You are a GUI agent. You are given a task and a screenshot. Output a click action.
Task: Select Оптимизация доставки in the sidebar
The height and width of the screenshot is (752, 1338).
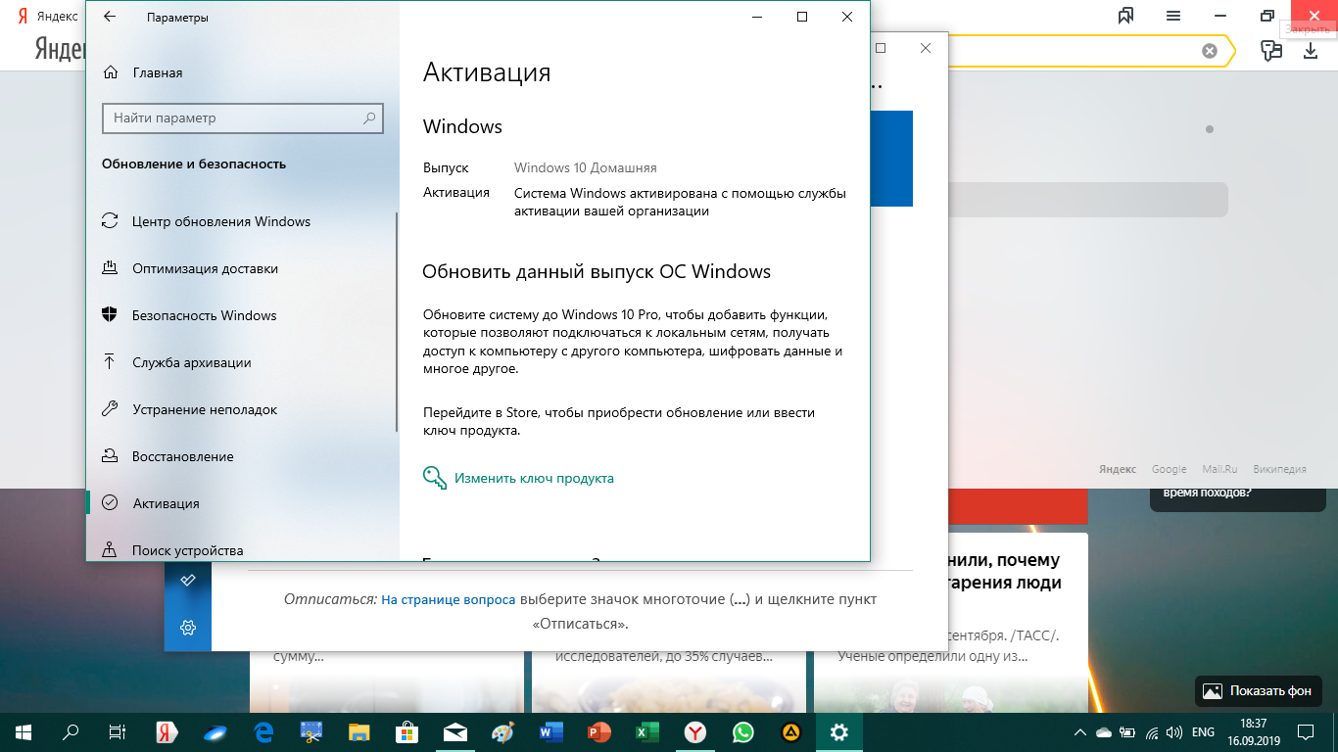(242, 268)
